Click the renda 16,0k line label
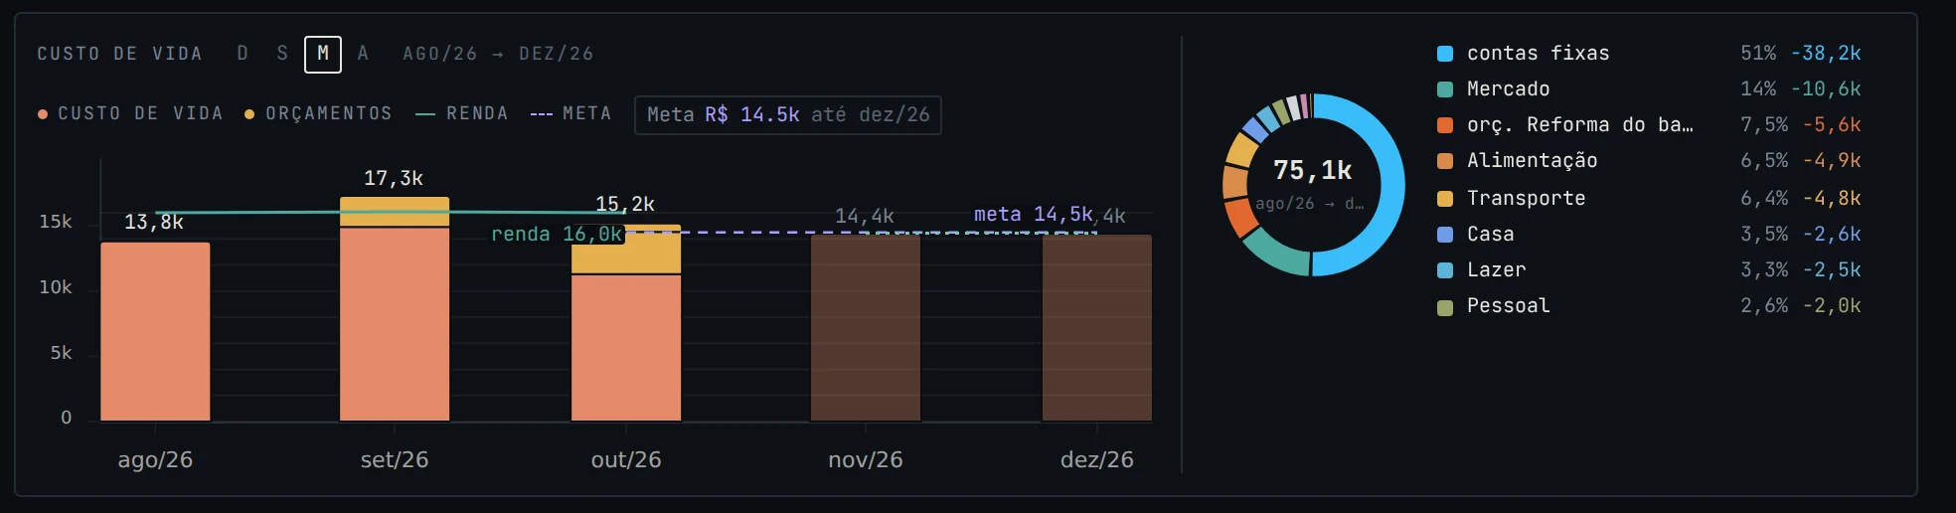The image size is (1956, 513). (x=557, y=234)
